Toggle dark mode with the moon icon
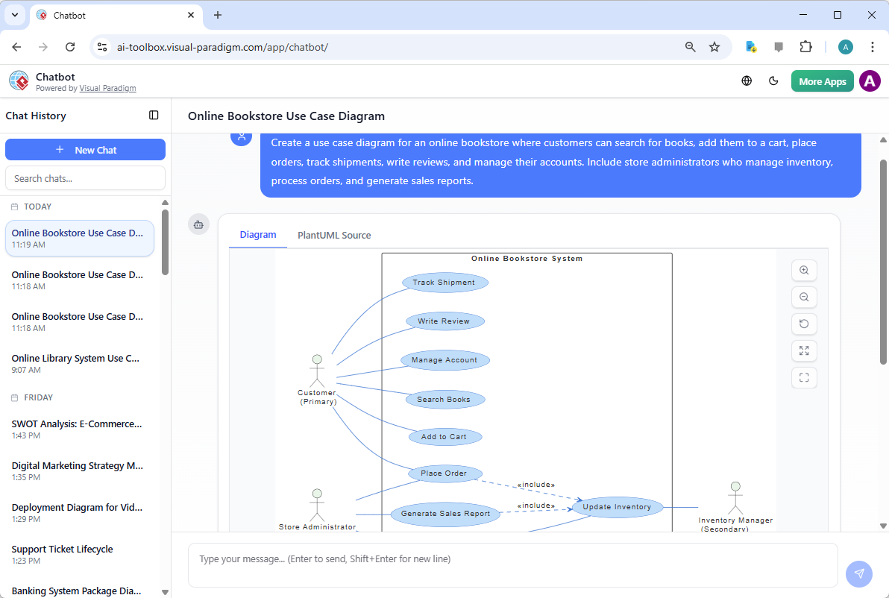The width and height of the screenshot is (889, 598). [x=773, y=81]
